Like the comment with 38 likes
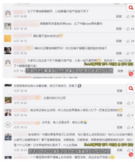The width and height of the screenshot is (135, 162). [128, 16]
